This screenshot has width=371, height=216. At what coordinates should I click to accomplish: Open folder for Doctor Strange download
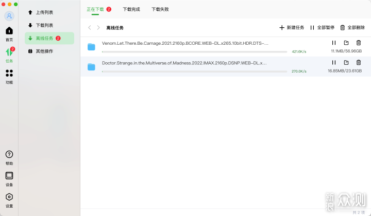(346, 63)
